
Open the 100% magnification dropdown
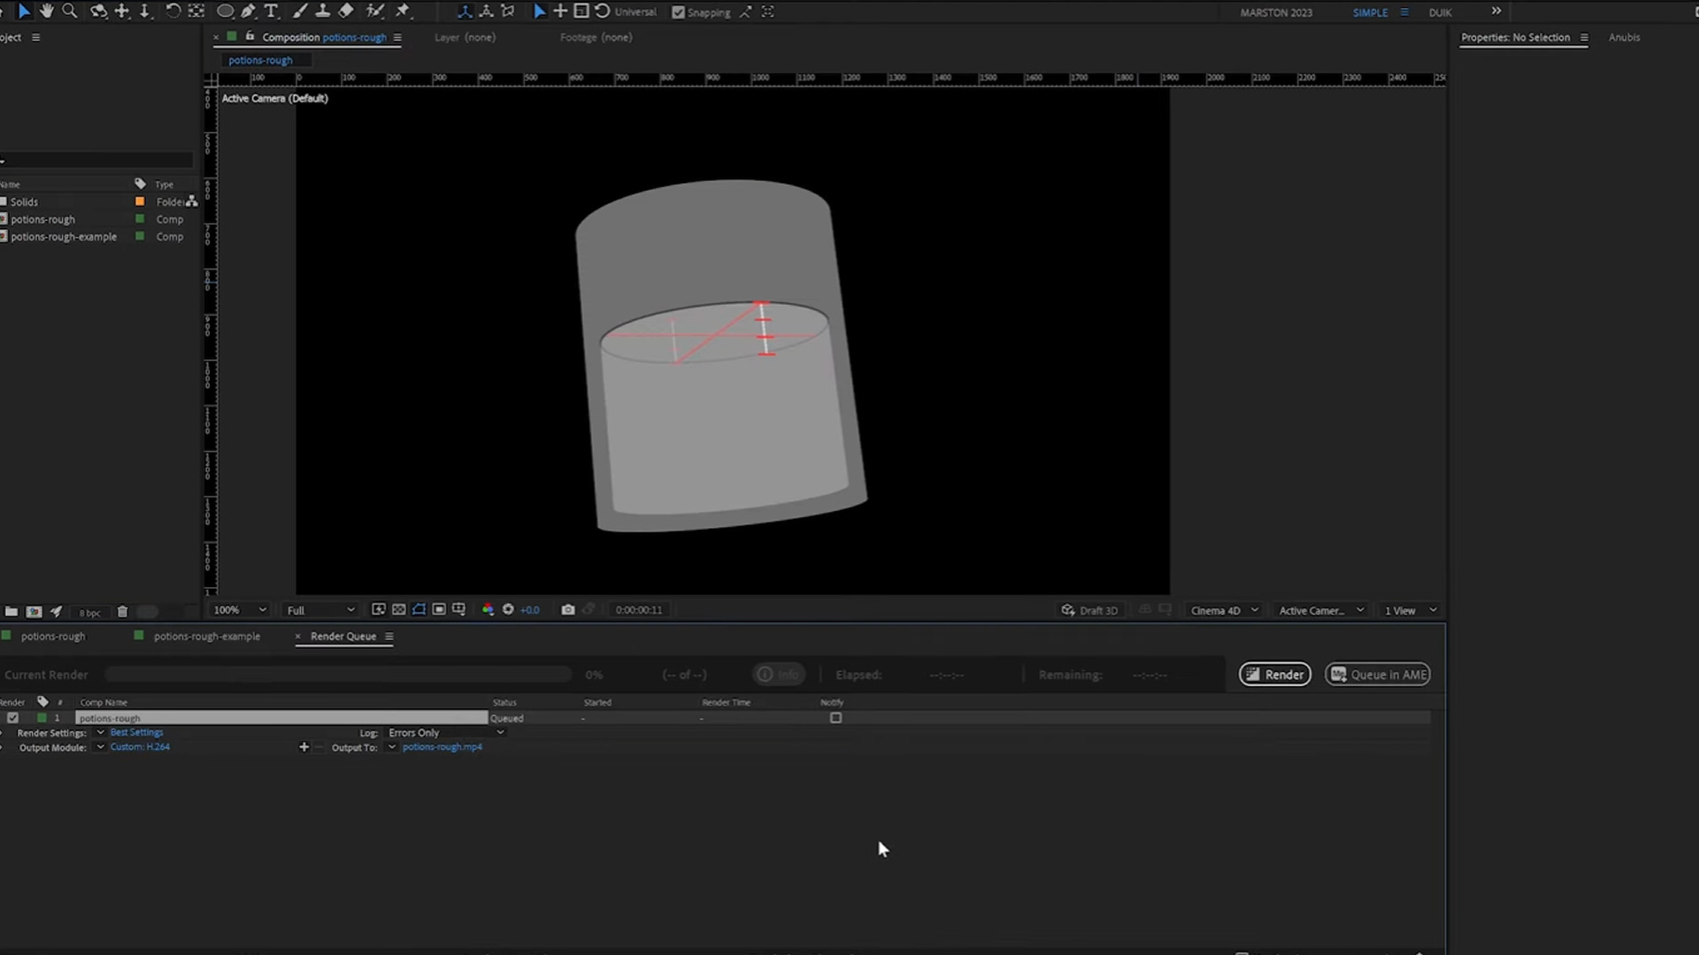pyautogui.click(x=240, y=609)
